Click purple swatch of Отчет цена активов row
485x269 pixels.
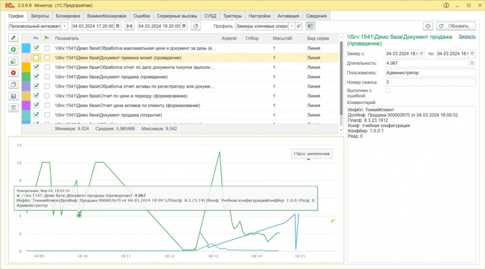26,105
